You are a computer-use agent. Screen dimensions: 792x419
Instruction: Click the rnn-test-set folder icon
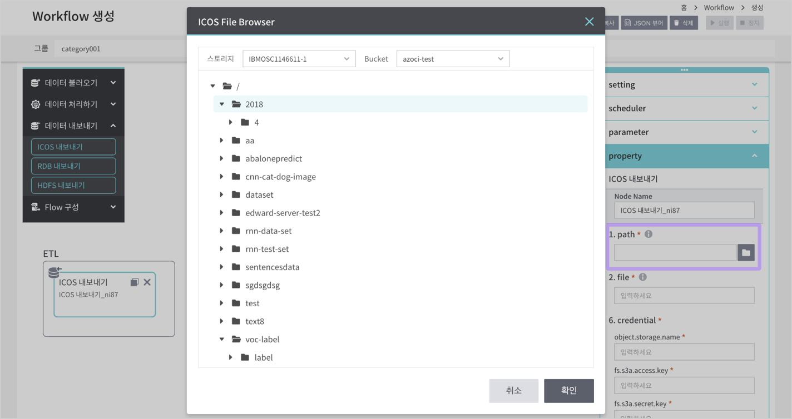click(236, 249)
